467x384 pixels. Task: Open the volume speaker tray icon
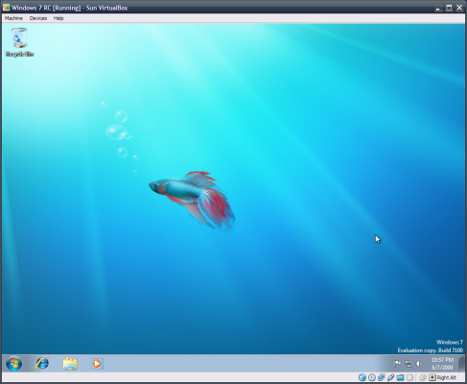pos(419,364)
